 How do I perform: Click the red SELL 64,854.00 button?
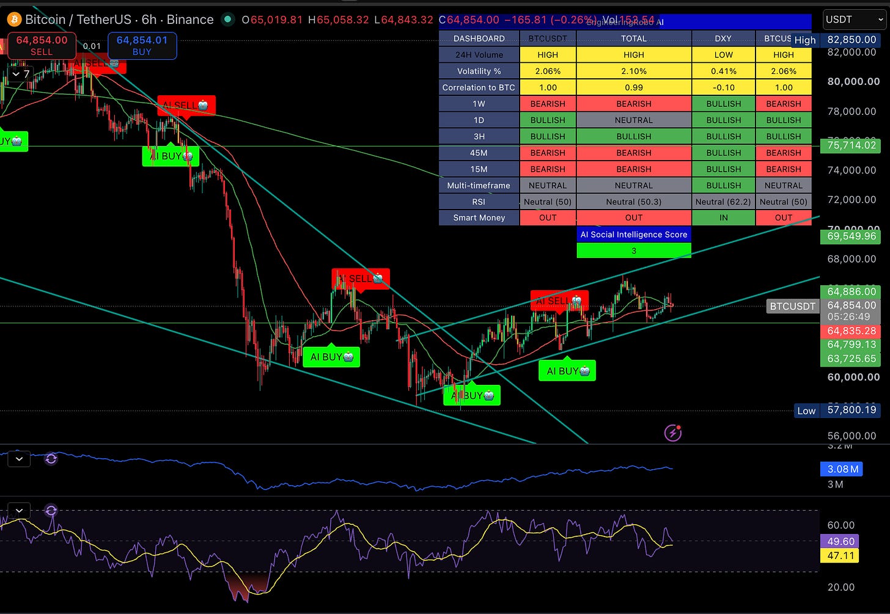pyautogui.click(x=42, y=46)
